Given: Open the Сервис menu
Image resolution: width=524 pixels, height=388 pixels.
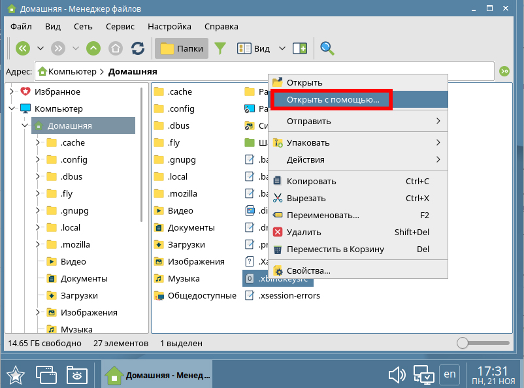Looking at the screenshot, I should [x=120, y=26].
